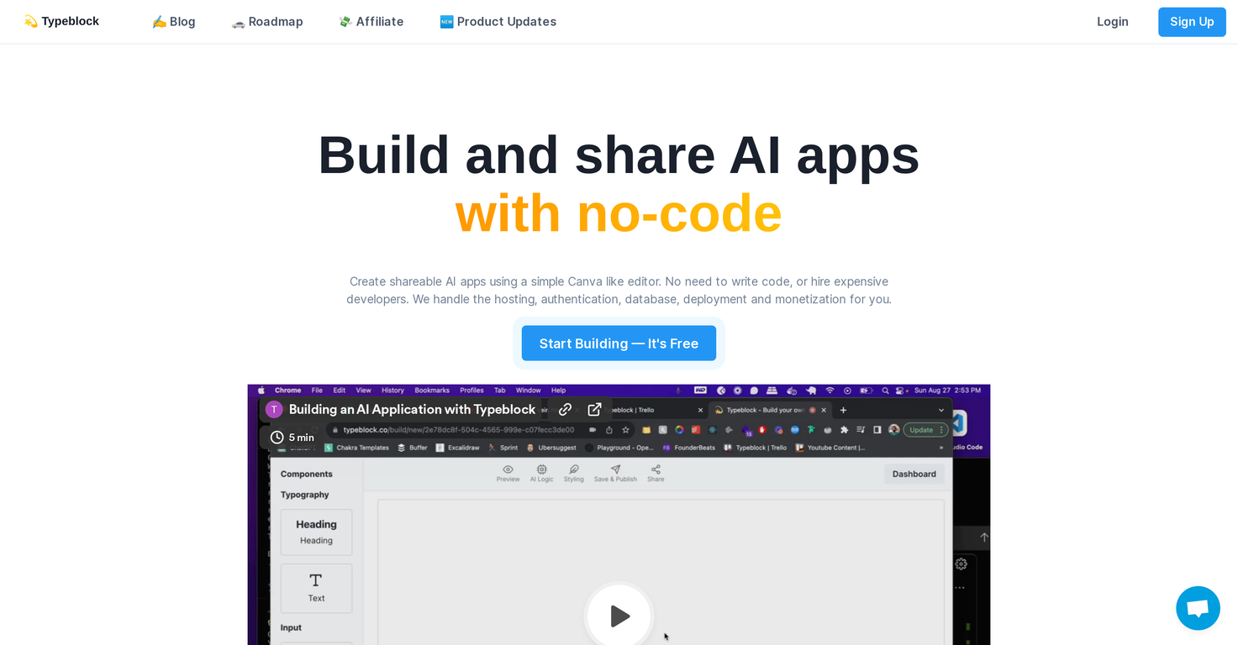This screenshot has height=645, width=1238.
Task: Select the Text component block
Action: tap(316, 588)
